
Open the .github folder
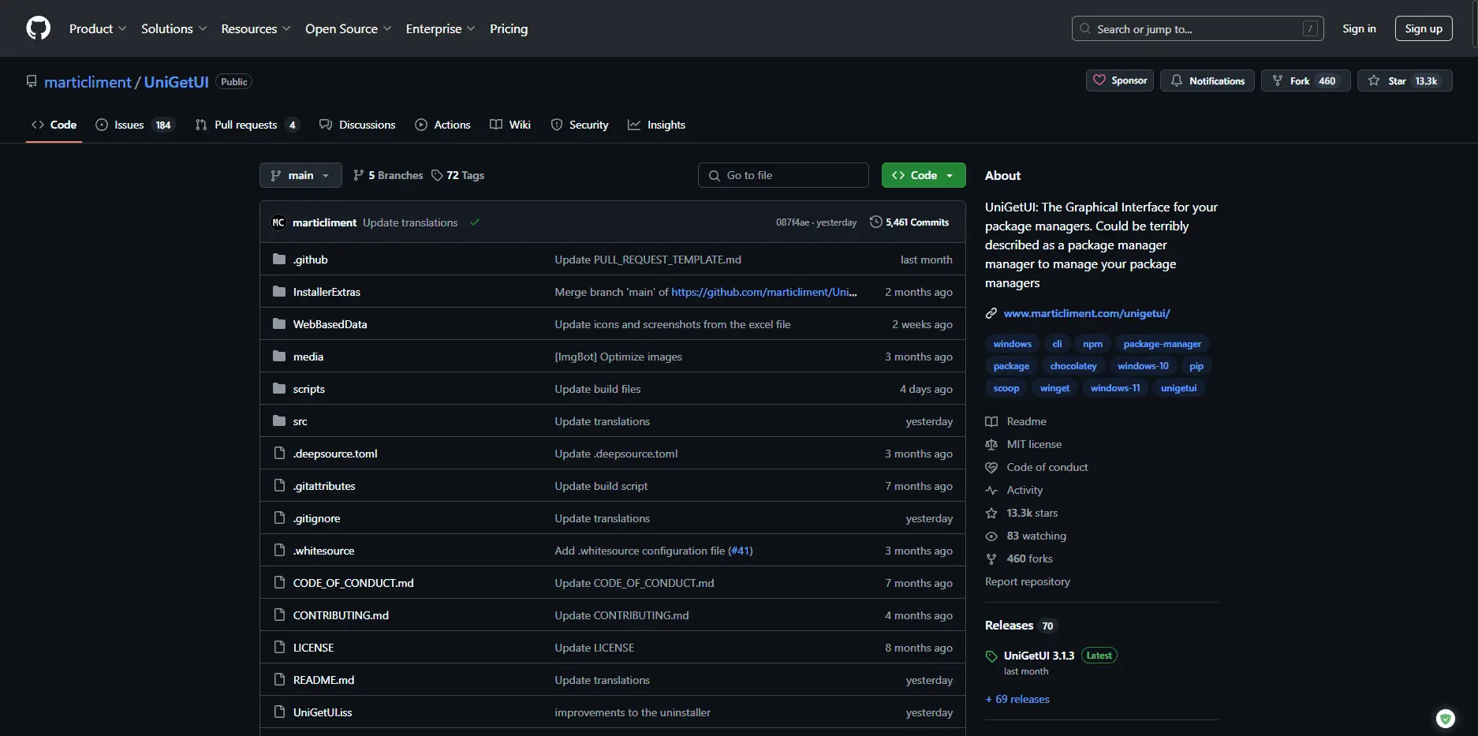[x=311, y=260]
